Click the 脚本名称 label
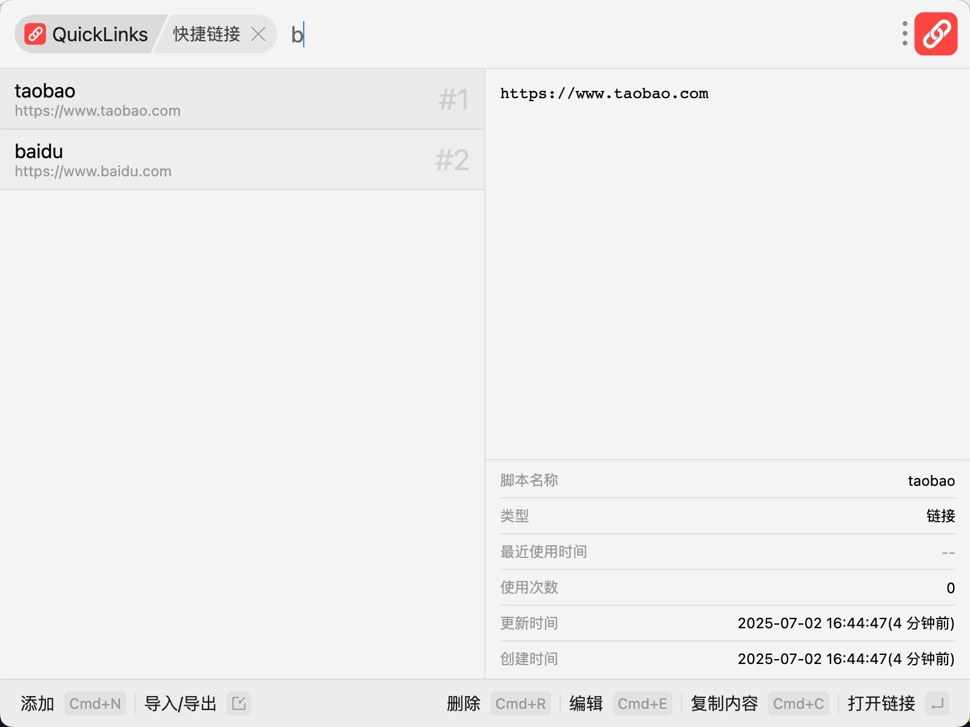 529,480
